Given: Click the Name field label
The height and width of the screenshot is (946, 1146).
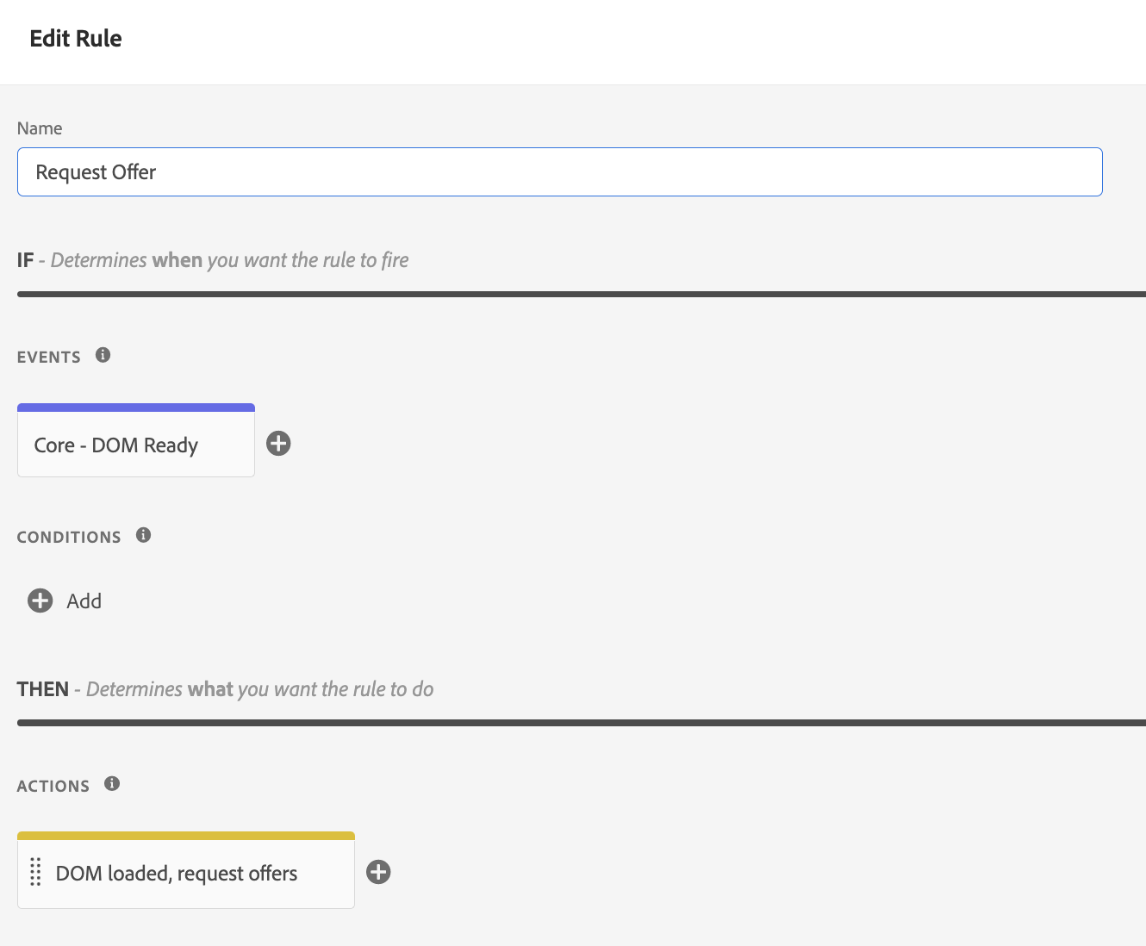Looking at the screenshot, I should point(40,128).
